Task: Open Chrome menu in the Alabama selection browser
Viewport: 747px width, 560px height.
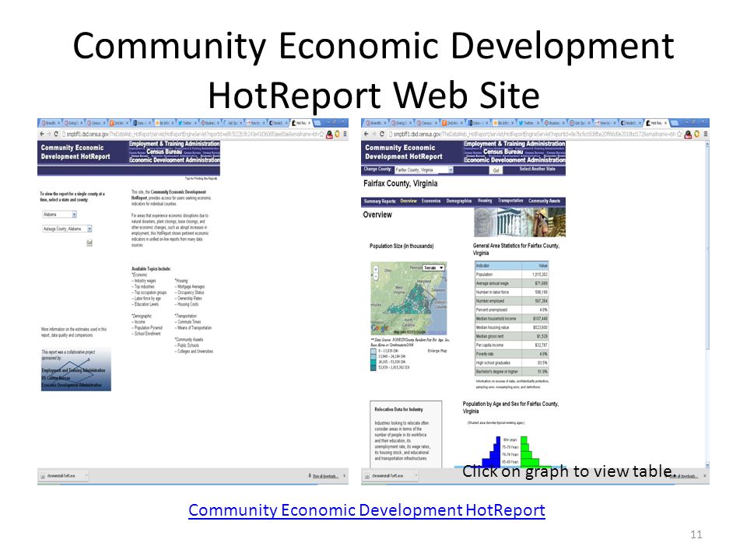Action: click(x=345, y=135)
